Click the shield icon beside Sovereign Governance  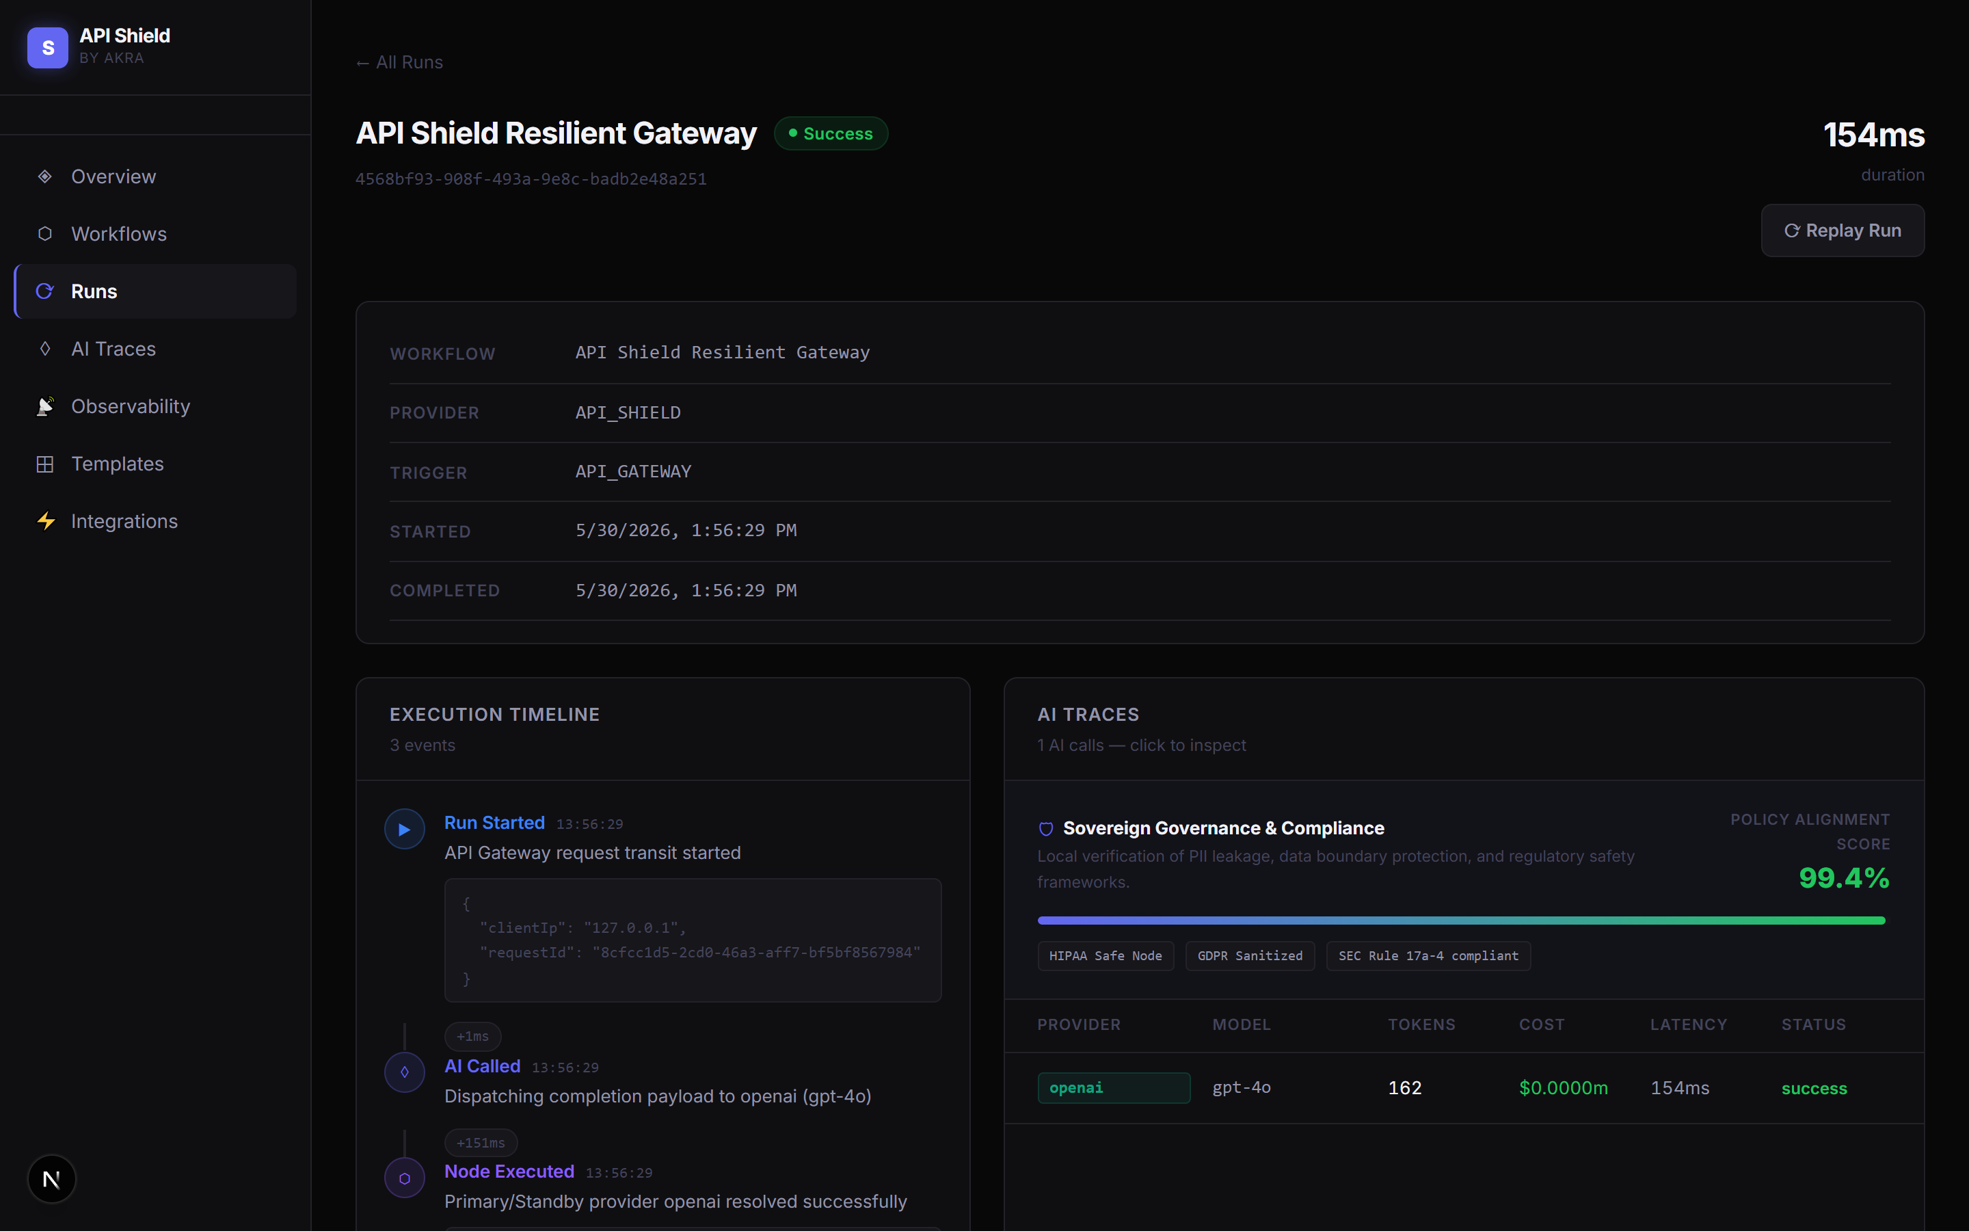(1046, 829)
